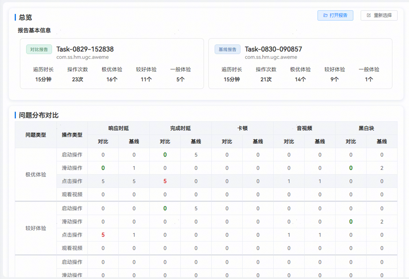Click the 响应时延 column header

tap(119, 128)
